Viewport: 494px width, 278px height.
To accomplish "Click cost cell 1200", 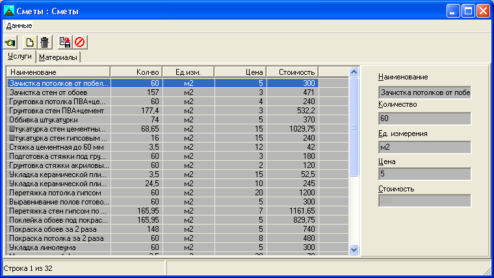I will click(x=292, y=193).
